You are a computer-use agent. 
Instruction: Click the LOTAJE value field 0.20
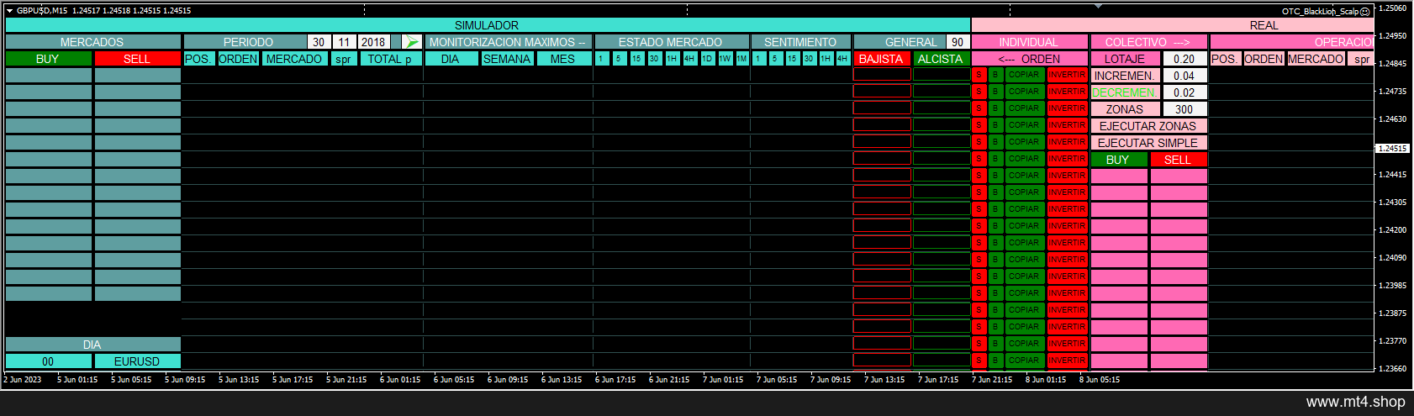point(1184,59)
